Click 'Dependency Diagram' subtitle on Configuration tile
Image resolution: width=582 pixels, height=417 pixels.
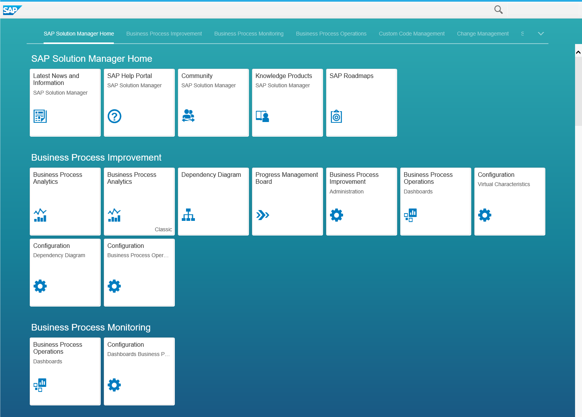[x=59, y=256]
